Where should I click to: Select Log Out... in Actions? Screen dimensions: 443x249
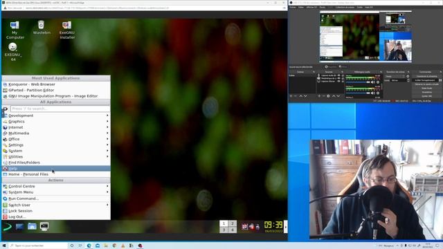click(56, 216)
